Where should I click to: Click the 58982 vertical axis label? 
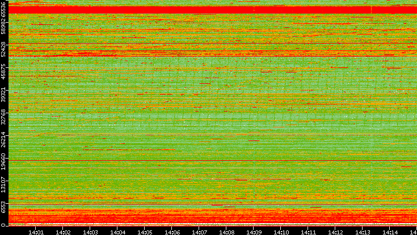tap(3, 26)
